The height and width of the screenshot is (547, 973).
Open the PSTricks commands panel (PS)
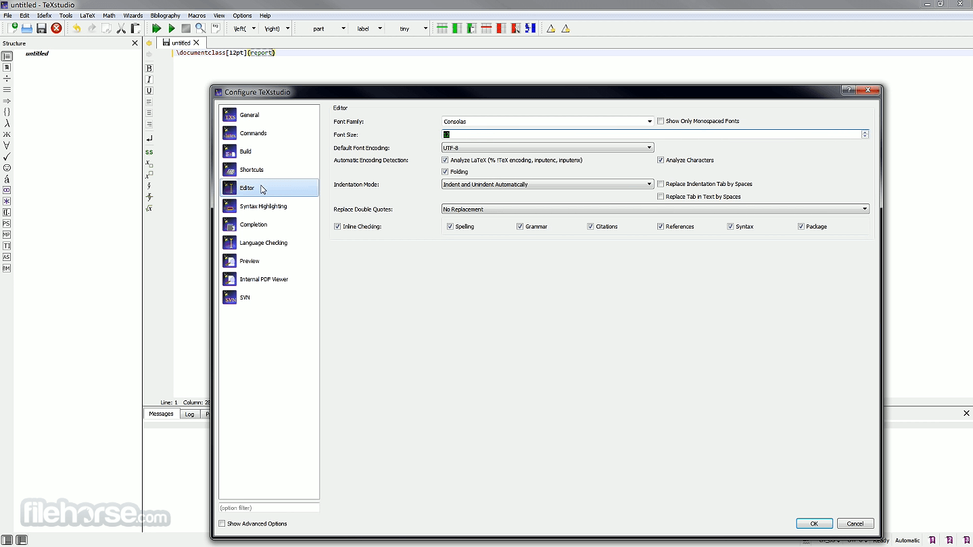pyautogui.click(x=7, y=223)
